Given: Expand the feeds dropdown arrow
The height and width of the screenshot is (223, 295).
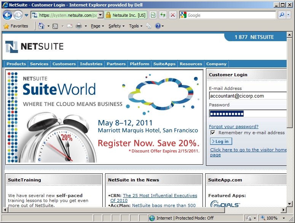Looking at the screenshot, I should (63, 26).
